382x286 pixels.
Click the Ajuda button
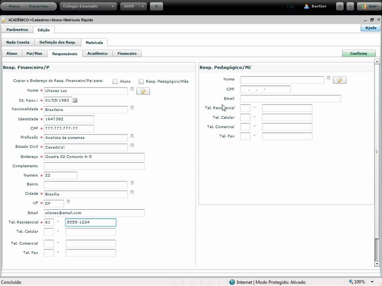click(370, 28)
